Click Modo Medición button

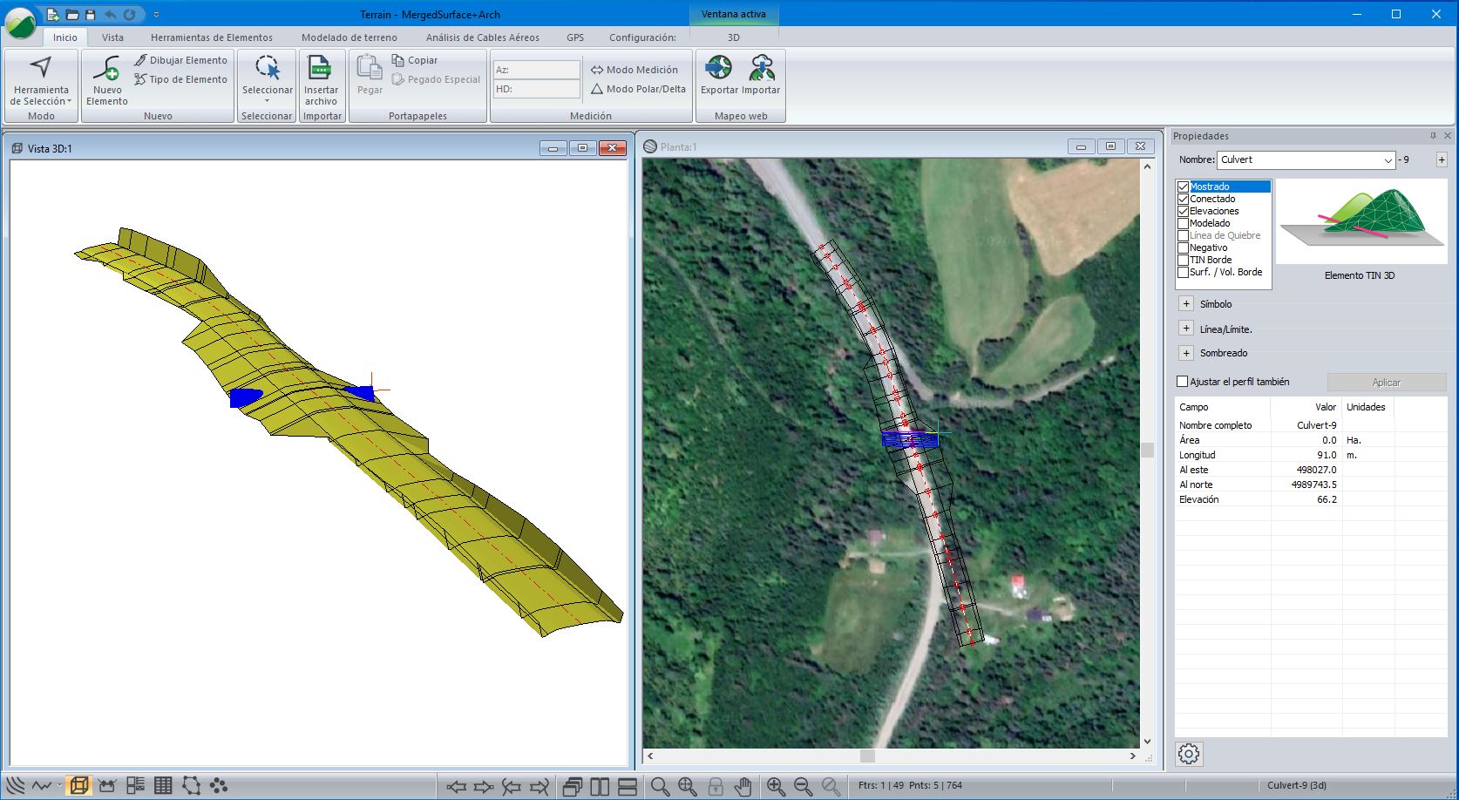point(634,70)
